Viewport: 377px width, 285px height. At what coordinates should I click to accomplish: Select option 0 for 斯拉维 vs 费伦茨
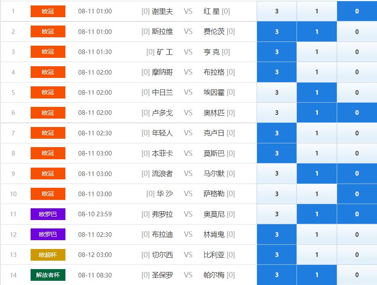click(357, 31)
